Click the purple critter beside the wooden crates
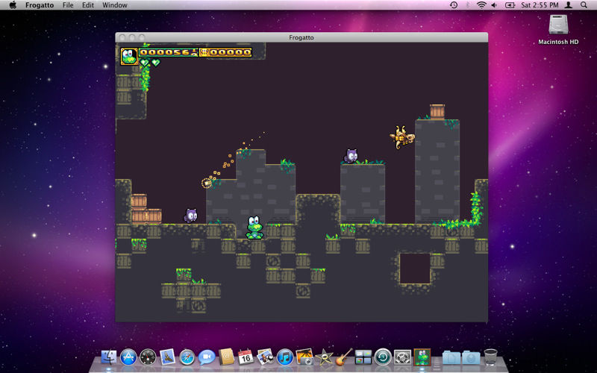Screen dimensions: 597x373 pyautogui.click(x=191, y=216)
